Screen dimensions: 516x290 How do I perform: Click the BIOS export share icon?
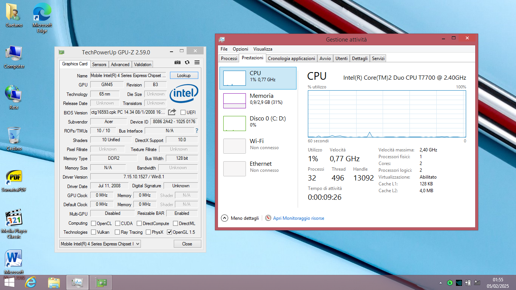point(172,112)
